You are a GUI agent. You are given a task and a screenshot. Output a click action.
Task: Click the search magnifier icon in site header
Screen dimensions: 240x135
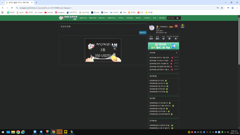pyautogui.click(x=177, y=18)
